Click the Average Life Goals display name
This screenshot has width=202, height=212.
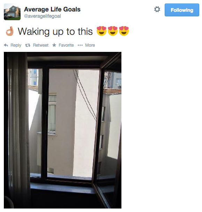click(x=52, y=9)
